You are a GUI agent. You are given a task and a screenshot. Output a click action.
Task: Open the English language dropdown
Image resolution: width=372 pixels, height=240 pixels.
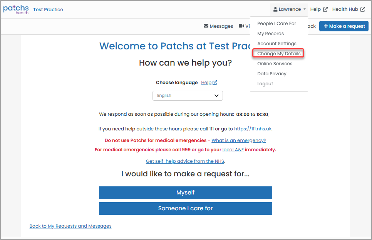(188, 95)
